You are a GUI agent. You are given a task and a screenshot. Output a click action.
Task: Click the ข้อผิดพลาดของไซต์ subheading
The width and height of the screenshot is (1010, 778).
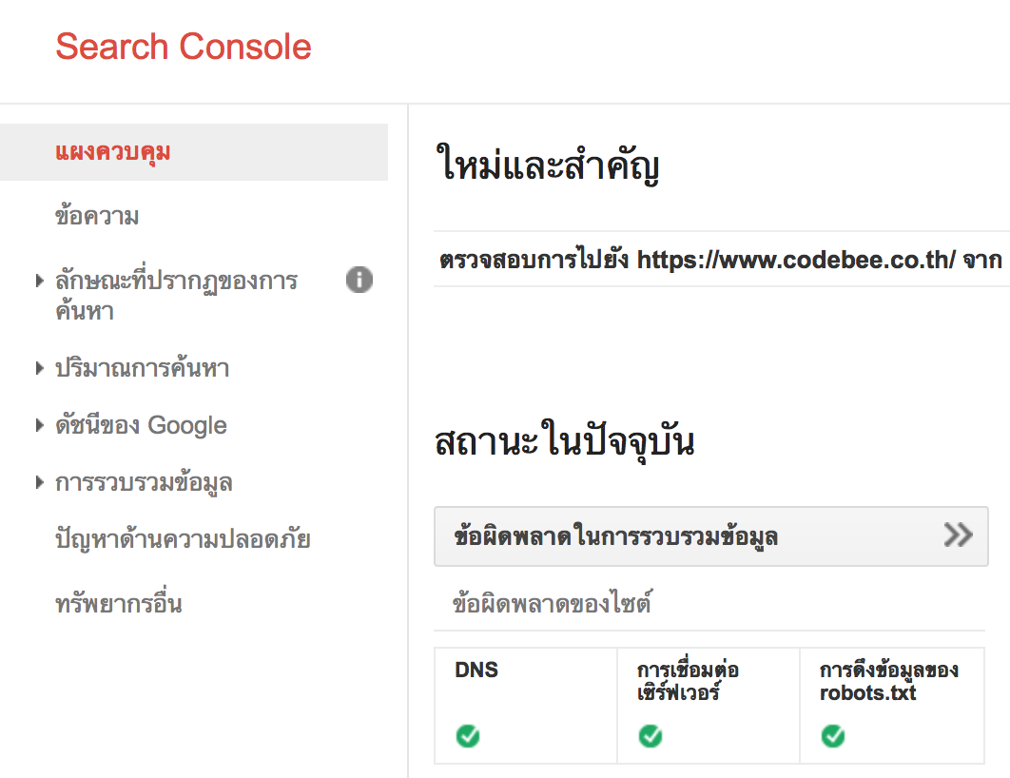552,604
